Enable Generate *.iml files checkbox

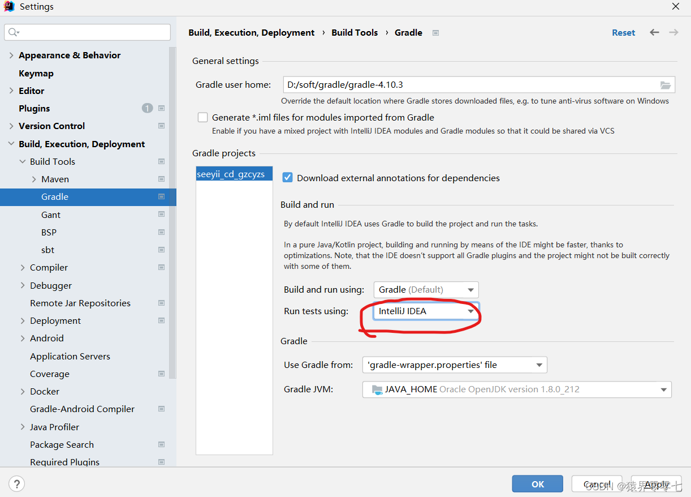(x=202, y=117)
